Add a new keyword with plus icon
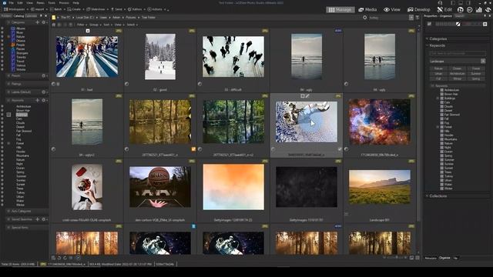 point(38,100)
